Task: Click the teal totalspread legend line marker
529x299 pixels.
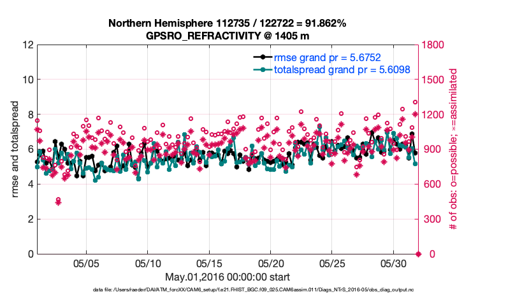Action: tap(261, 69)
